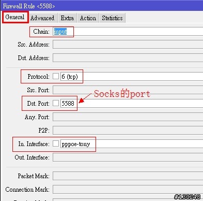The image size is (203, 201).
Task: Toggle the In. Interface invert checkbox
Action: coord(56,143)
